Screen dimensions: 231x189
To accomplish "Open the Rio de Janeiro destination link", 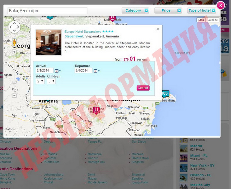I will (x=97, y=182).
